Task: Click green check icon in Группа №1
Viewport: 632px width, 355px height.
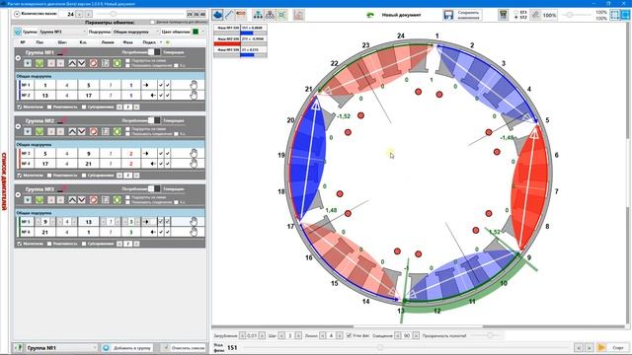Action: (39, 63)
